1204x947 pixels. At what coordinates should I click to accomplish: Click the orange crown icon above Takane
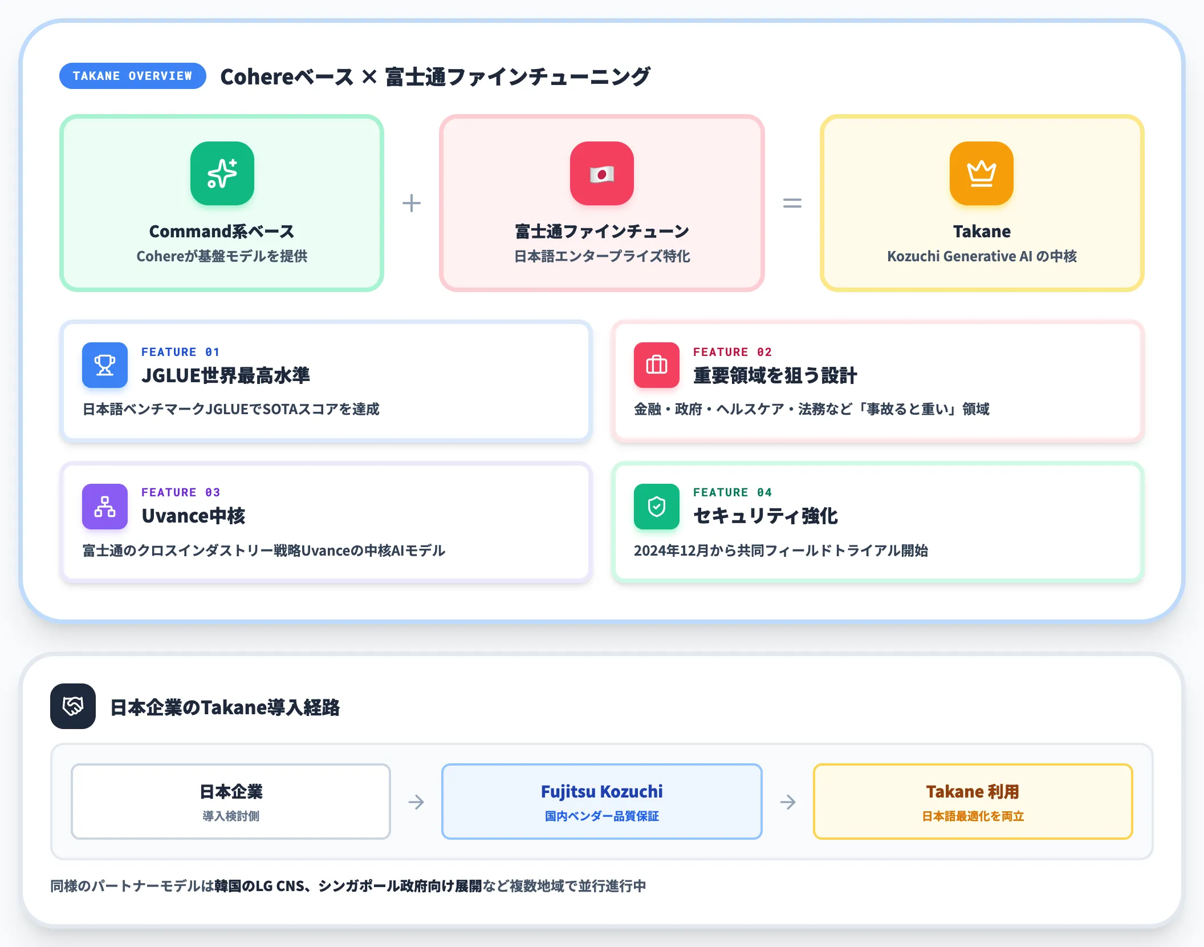click(x=981, y=173)
